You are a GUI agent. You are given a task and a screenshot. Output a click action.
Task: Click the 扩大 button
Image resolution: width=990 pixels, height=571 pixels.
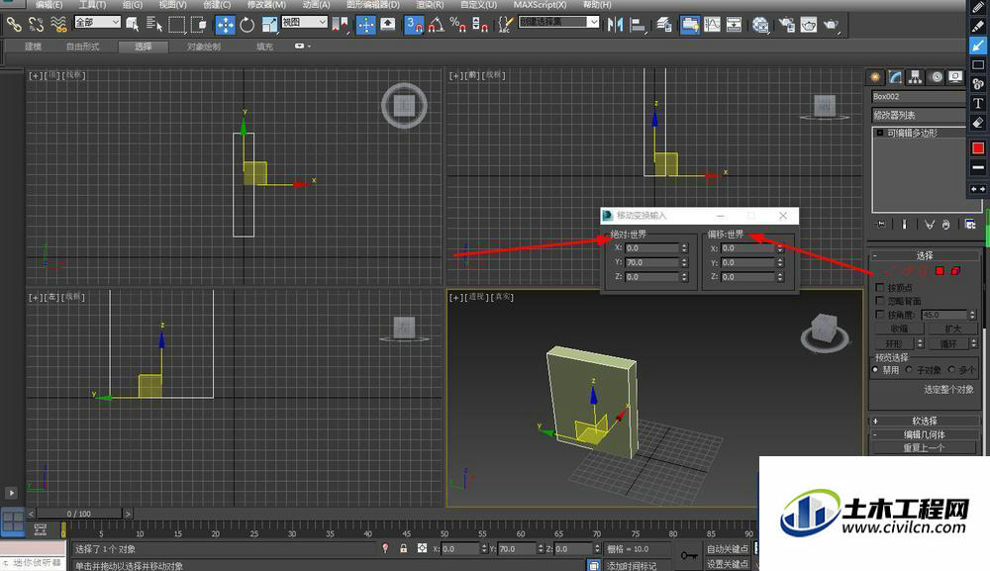[952, 329]
